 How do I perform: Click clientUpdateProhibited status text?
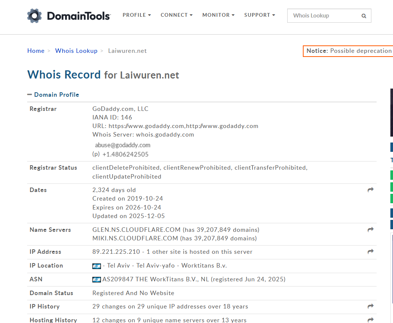coord(127,176)
